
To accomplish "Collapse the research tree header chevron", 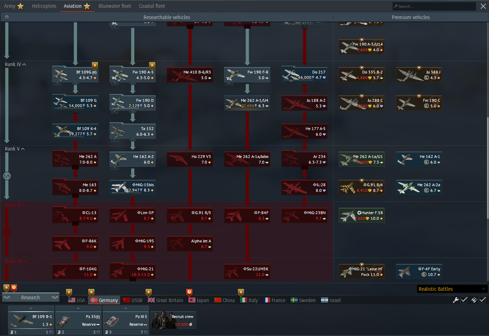I will 7,17.
